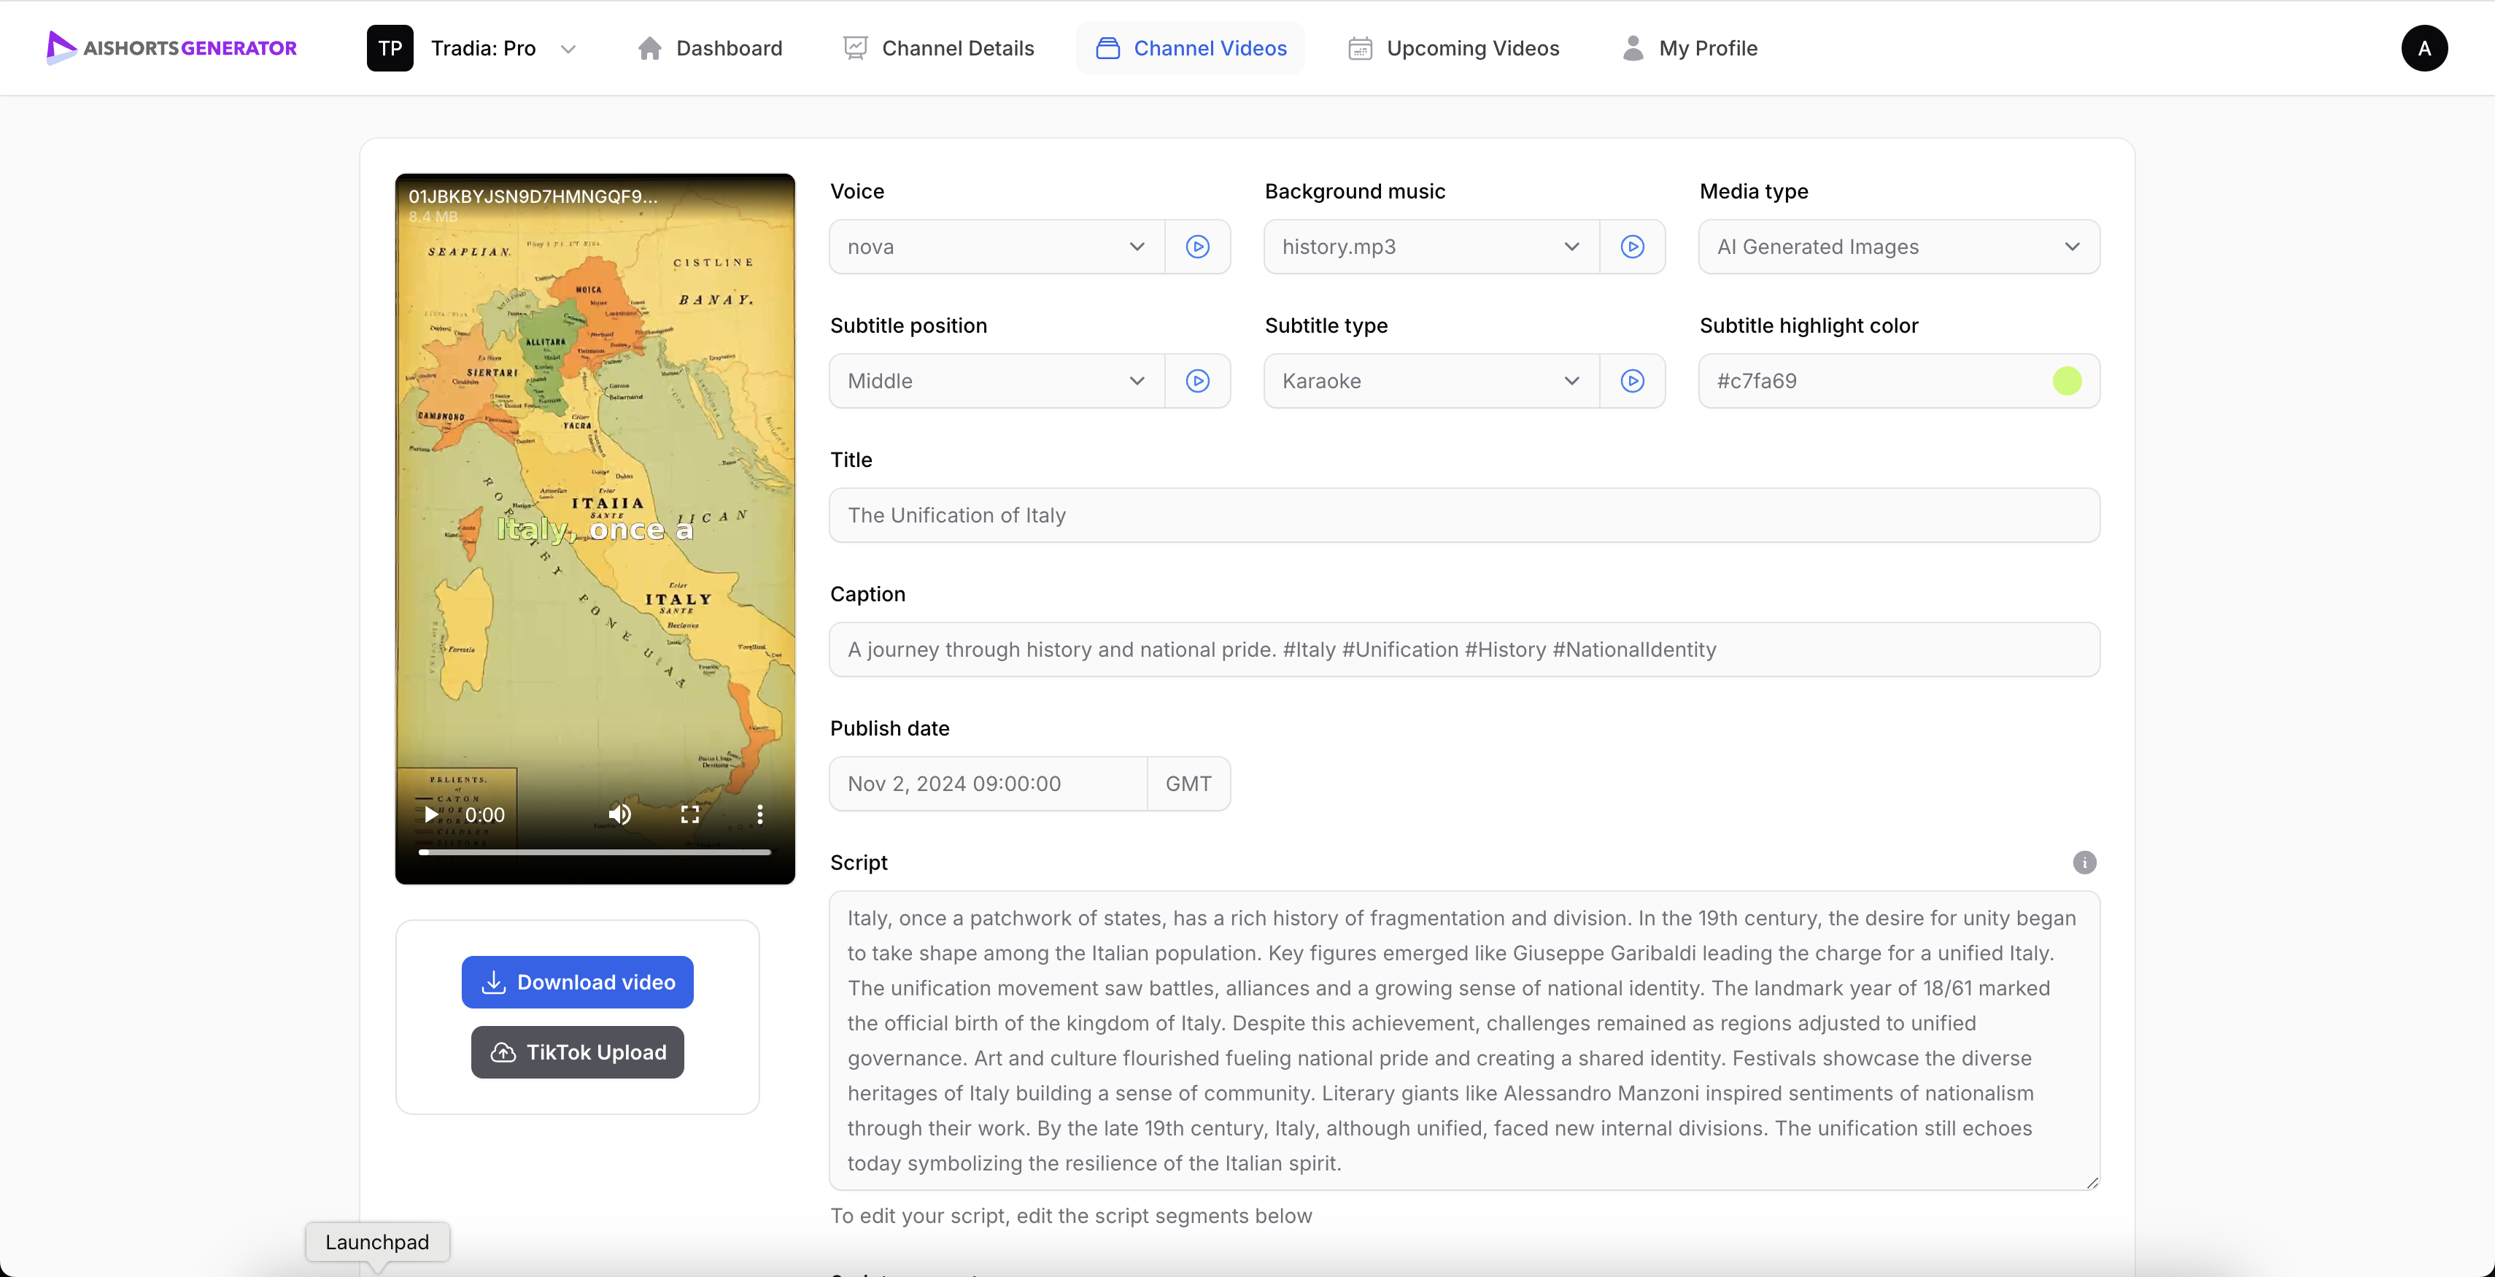Preview the Middle subtitle position

point(1197,381)
